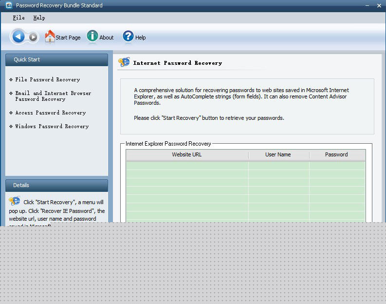Open File Password Recovery link
The image size is (386, 304).
coord(48,79)
